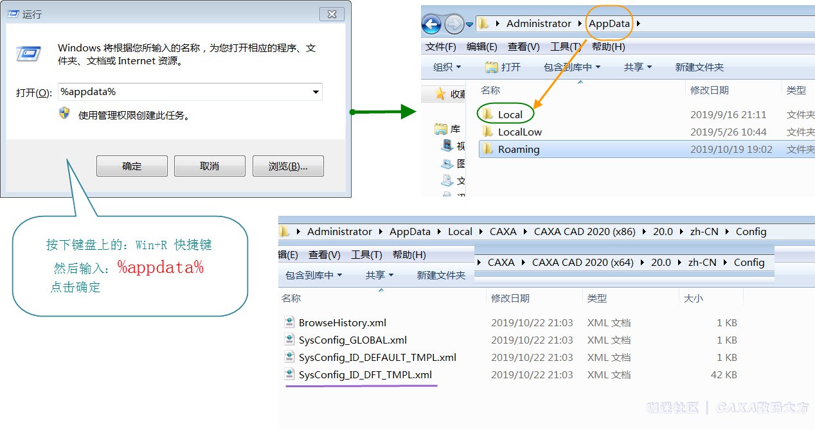The height and width of the screenshot is (429, 815).
Task: Open 查看(V) menu in the AppData window
Action: pos(523,47)
